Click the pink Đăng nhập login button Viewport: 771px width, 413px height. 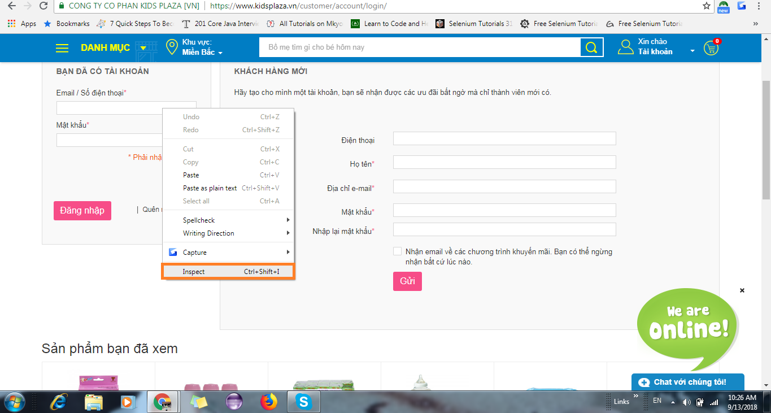tap(82, 210)
